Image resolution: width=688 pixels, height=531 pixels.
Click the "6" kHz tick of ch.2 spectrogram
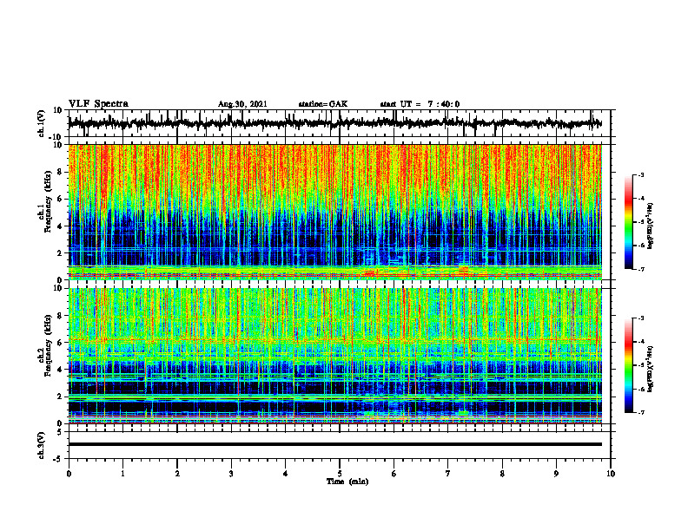61,343
